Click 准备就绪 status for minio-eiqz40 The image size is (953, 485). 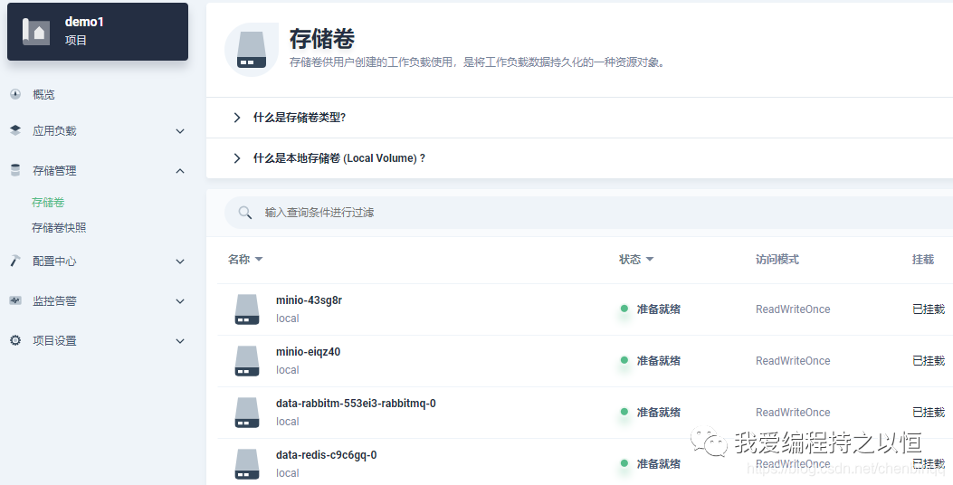coord(659,361)
